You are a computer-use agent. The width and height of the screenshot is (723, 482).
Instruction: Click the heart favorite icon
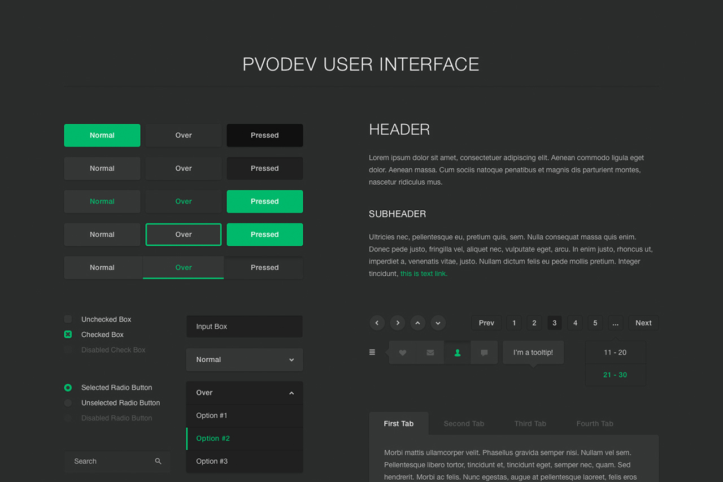coord(403,353)
